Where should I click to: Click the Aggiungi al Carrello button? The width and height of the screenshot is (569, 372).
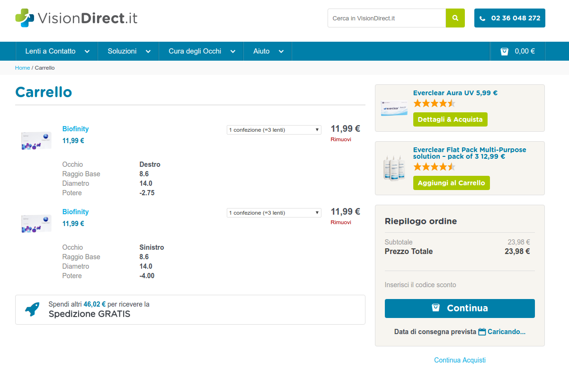pyautogui.click(x=452, y=183)
